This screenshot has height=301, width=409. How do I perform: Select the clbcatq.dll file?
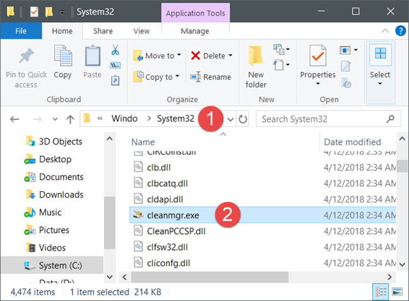coord(167,184)
